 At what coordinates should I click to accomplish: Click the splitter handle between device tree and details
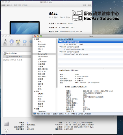tap(104, 68)
